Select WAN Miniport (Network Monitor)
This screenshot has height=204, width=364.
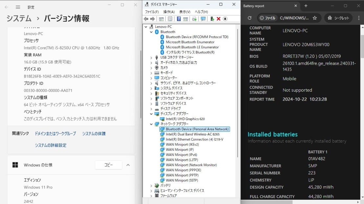[x=191, y=165]
